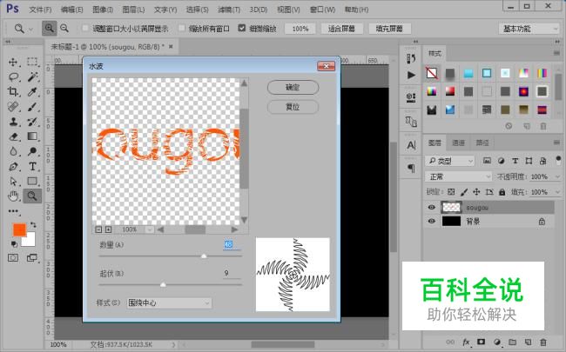Screen dimensions: 566x352
Task: Enable resize windows to fit checkbox
Action: point(85,28)
